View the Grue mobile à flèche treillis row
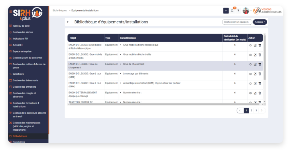The width and height of the screenshot is (291, 153). (x=250, y=55)
